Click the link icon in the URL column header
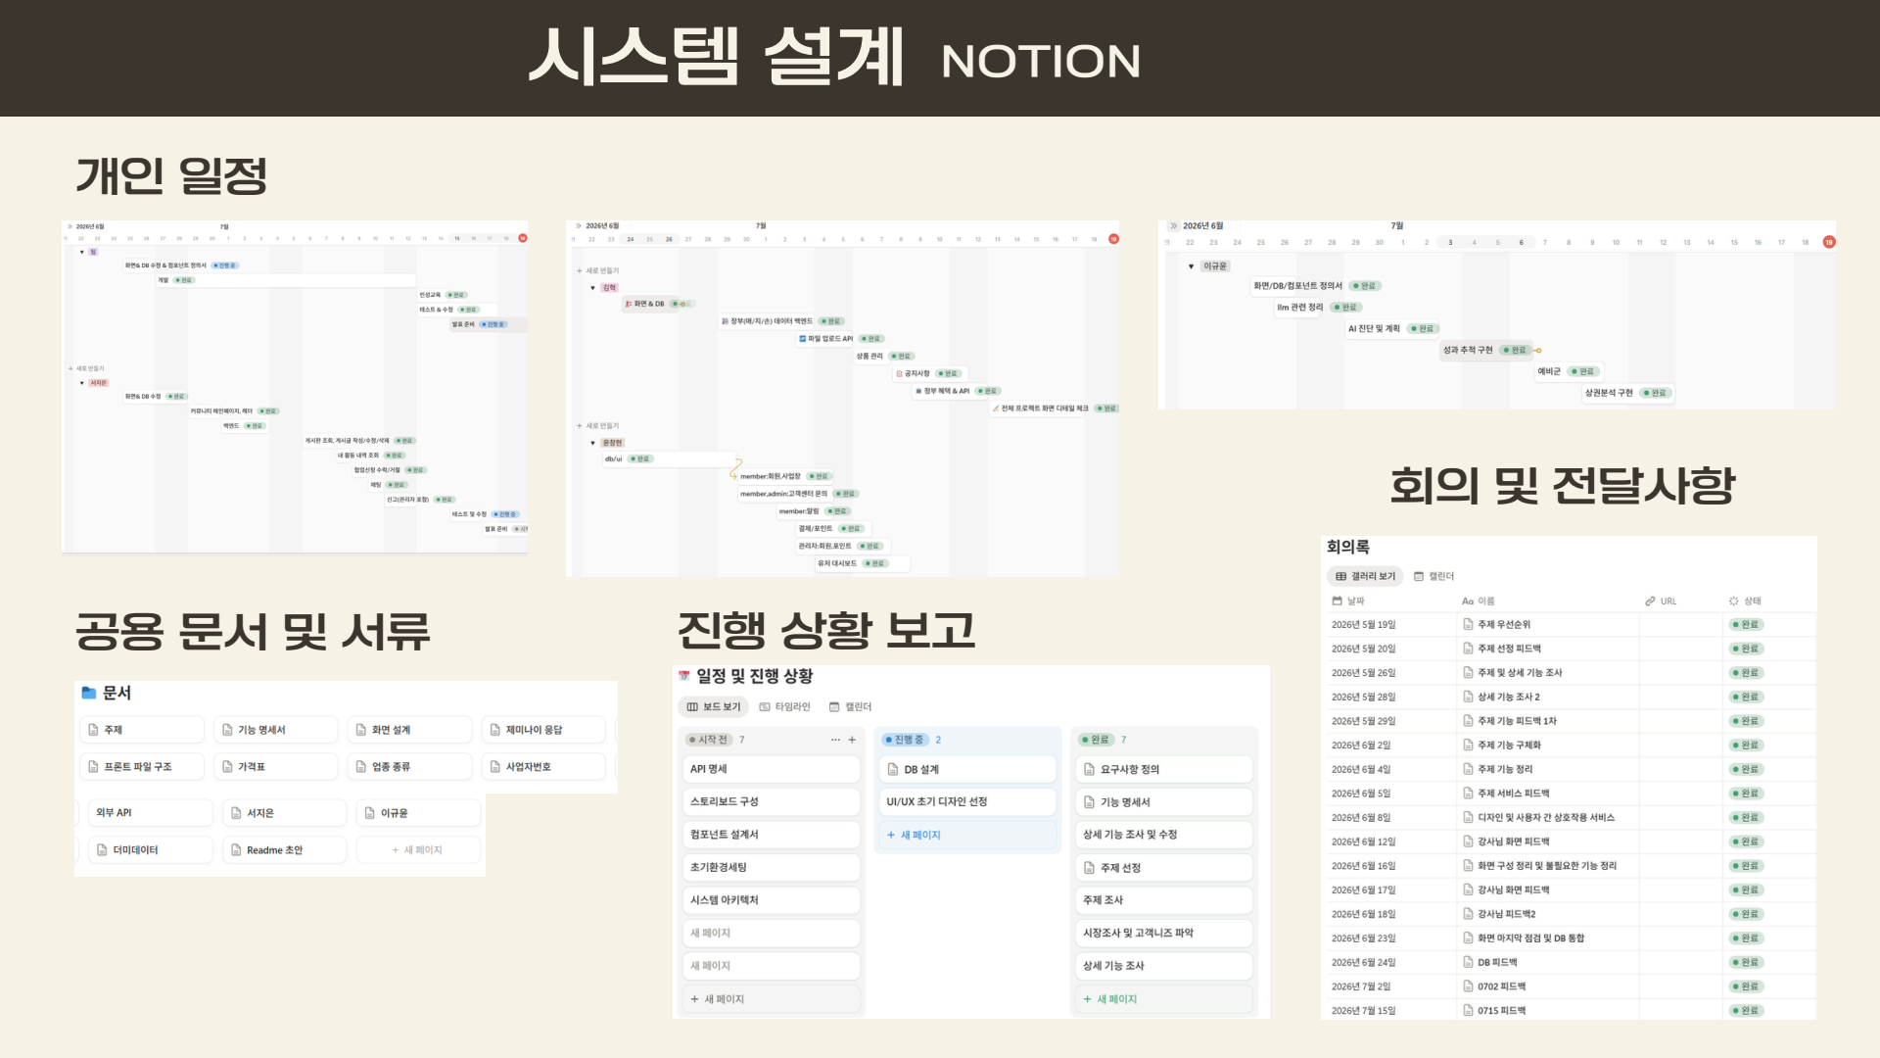Screen dimensions: 1880x1058 point(1650,601)
